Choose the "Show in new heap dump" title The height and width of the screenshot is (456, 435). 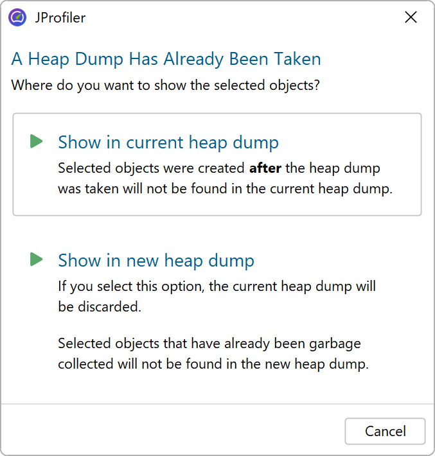coord(155,260)
